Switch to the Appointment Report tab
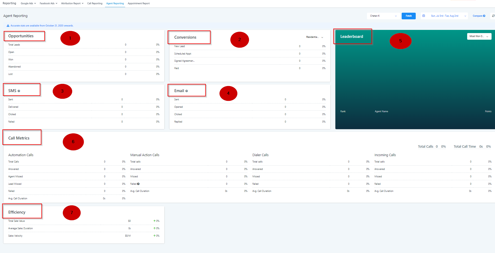The width and height of the screenshot is (495, 253). pos(139,3)
